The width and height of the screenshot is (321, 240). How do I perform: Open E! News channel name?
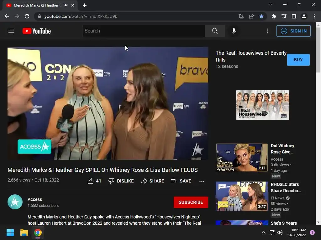click(x=277, y=198)
